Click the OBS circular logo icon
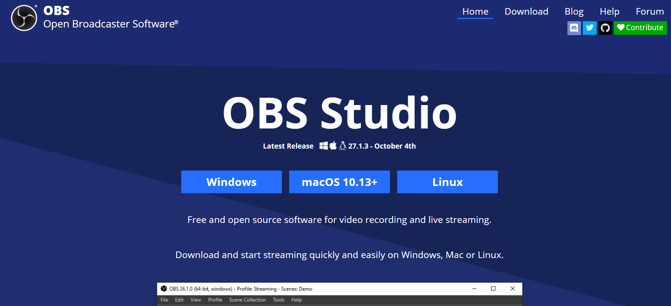The image size is (671, 306). pos(24,18)
